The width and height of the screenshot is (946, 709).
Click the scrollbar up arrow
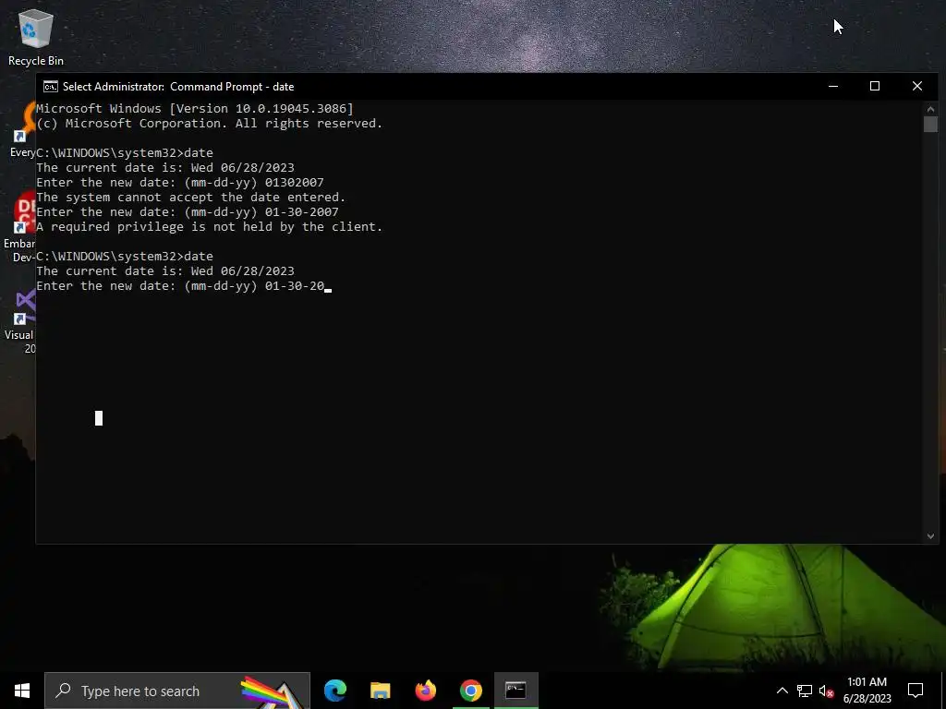coord(930,109)
